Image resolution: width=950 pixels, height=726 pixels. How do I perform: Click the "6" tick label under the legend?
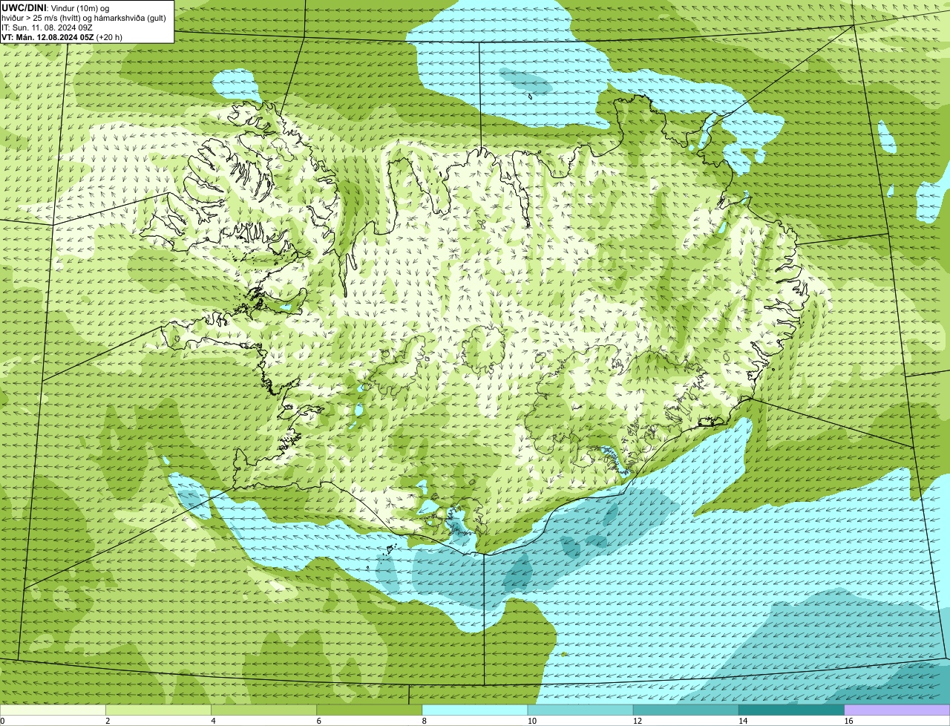pyautogui.click(x=318, y=721)
